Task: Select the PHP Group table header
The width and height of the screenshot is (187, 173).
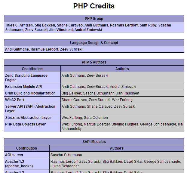Action: click(x=94, y=19)
